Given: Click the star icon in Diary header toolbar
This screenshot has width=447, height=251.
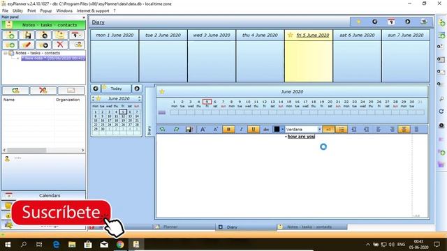Looking at the screenshot, I should point(358,22).
